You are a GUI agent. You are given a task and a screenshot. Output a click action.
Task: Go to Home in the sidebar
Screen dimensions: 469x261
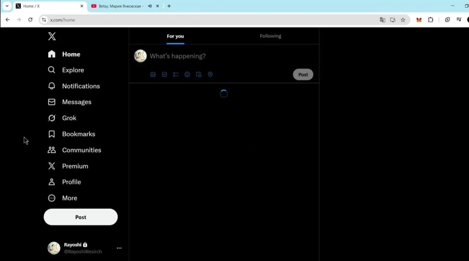tap(64, 54)
